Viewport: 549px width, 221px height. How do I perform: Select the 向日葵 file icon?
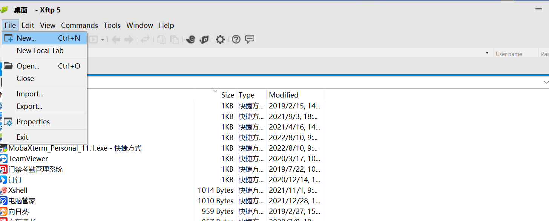(x=4, y=212)
